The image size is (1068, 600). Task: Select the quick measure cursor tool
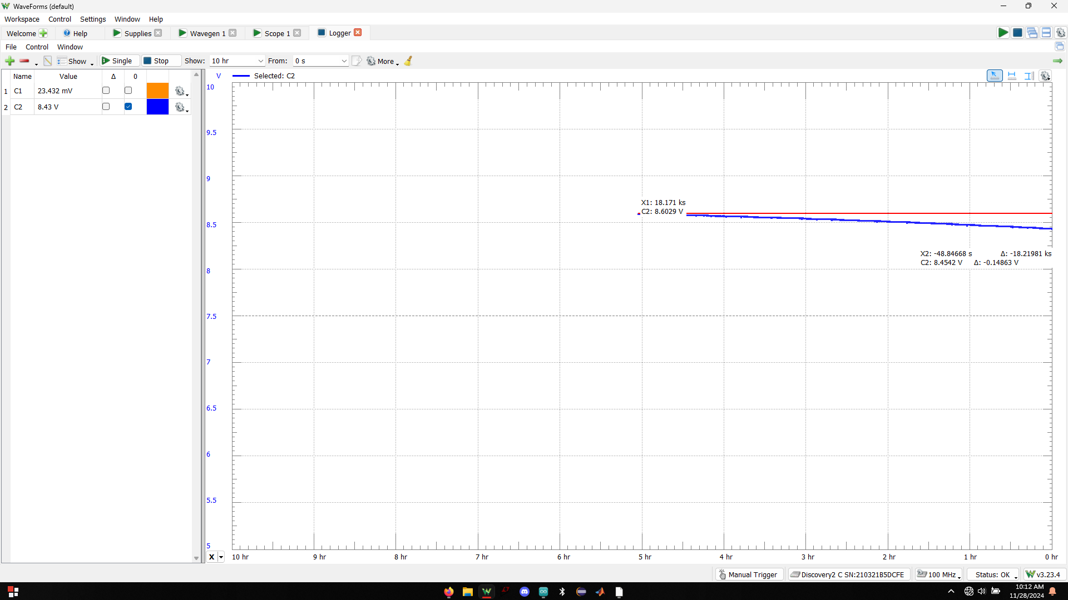[x=995, y=76]
